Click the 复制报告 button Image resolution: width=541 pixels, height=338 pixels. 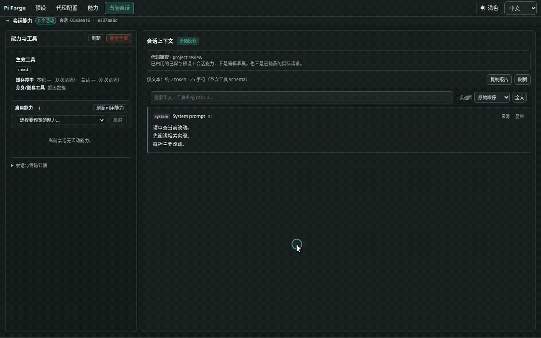tap(499, 79)
